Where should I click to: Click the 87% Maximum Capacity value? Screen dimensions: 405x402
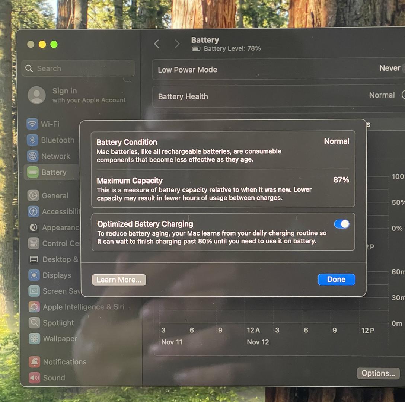click(341, 180)
